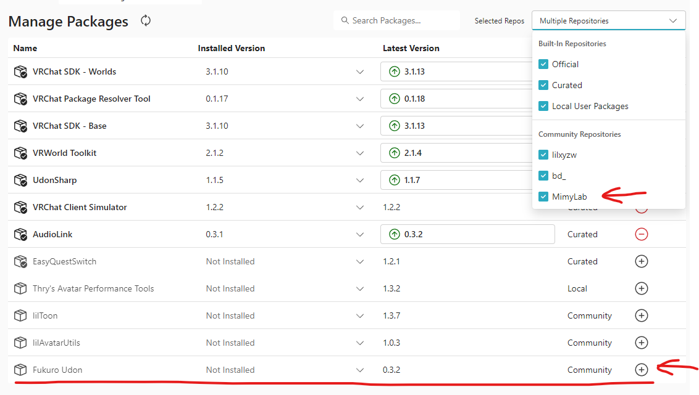
Task: Update UdonSharp to 1.1.7
Action: (x=456, y=180)
